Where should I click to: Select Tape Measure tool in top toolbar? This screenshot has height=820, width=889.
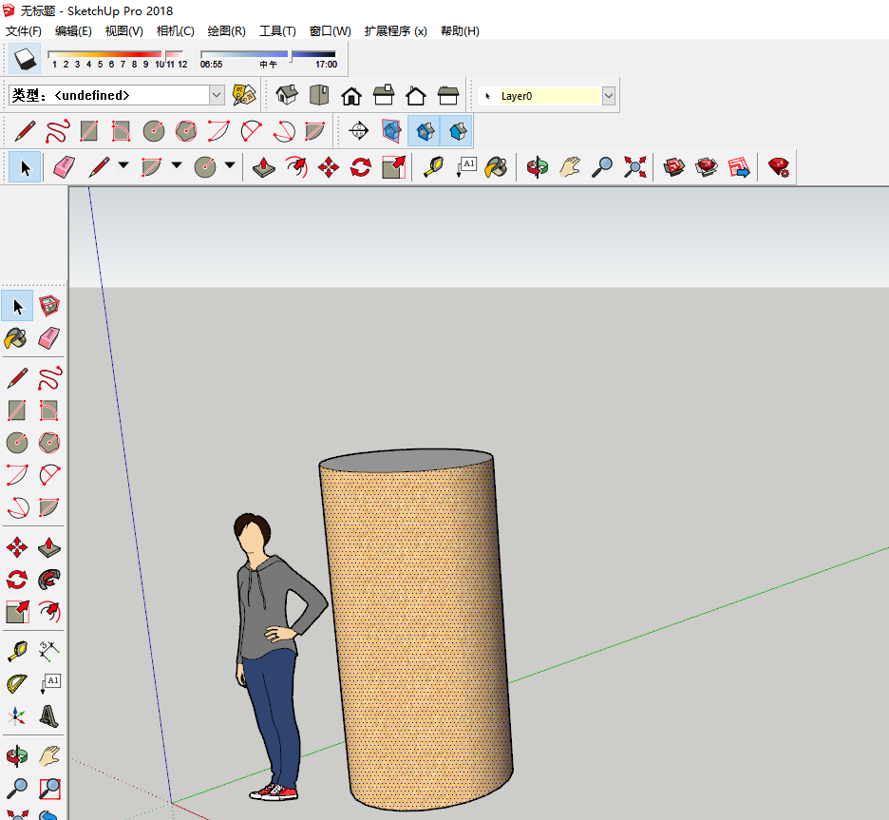(434, 167)
